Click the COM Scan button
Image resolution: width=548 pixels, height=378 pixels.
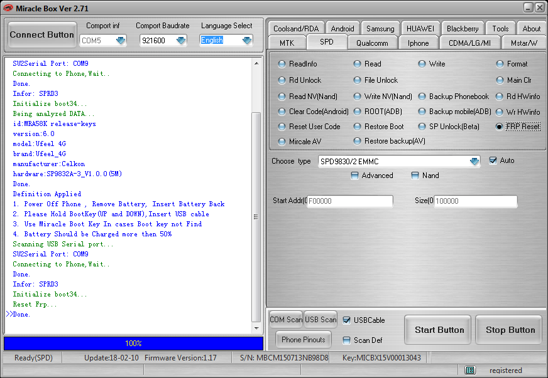(x=286, y=320)
